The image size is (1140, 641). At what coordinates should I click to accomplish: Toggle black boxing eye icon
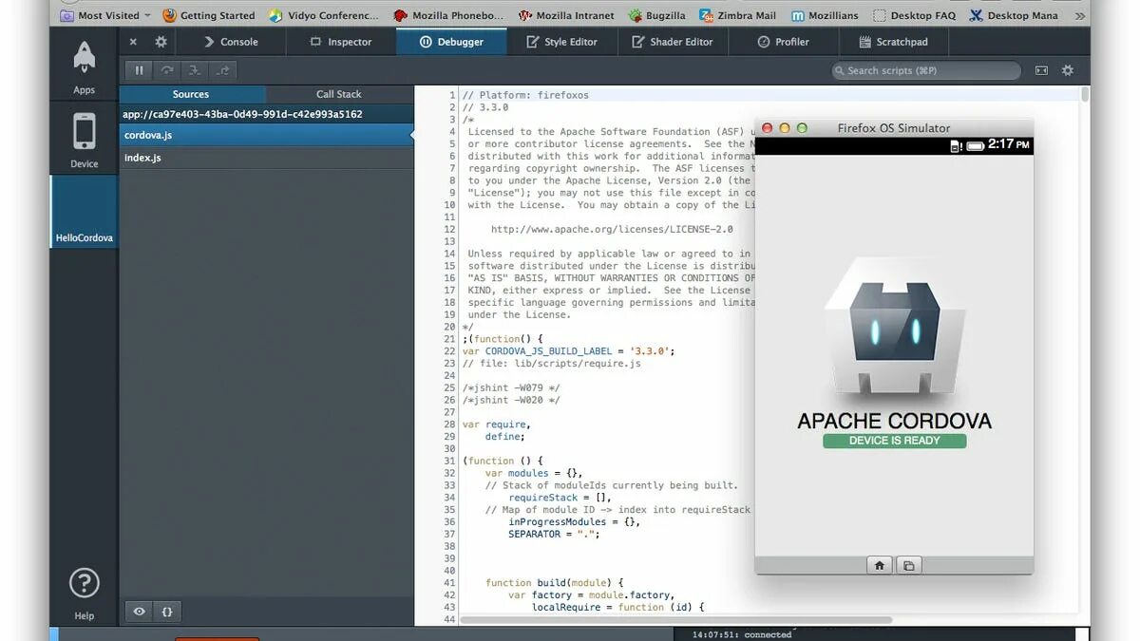click(139, 612)
